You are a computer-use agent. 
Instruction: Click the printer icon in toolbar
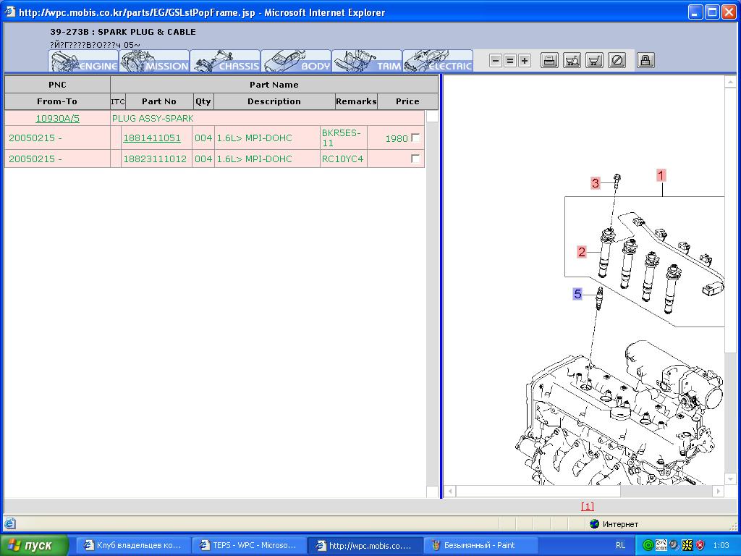click(x=550, y=61)
